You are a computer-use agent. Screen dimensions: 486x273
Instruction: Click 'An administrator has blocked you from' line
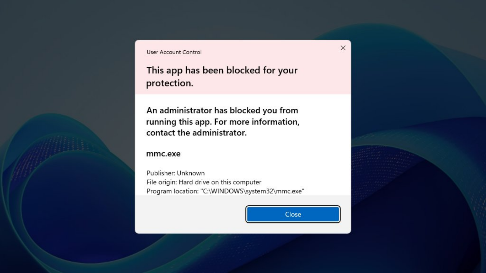click(222, 110)
